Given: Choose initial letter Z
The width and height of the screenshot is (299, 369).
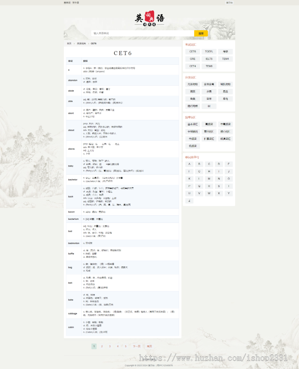Looking at the screenshot, I should tap(189, 201).
